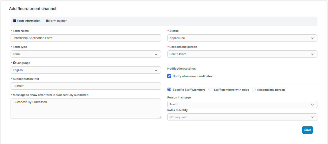Click the Language help question mark icon

(x=14, y=63)
